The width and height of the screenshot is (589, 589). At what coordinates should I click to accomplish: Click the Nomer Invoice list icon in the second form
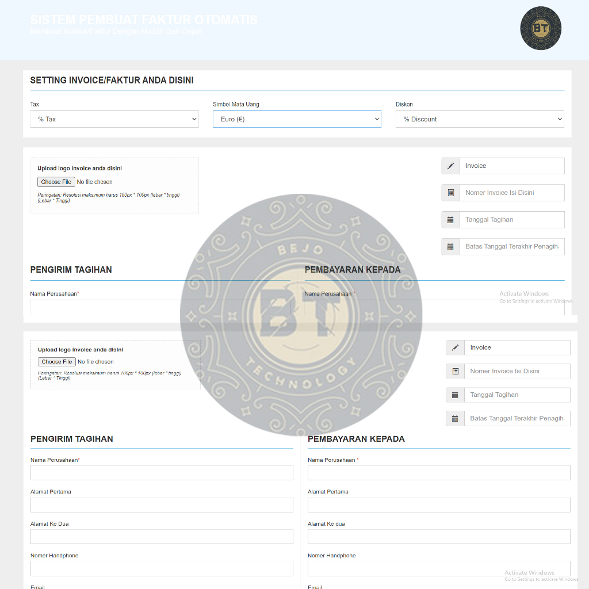454,371
